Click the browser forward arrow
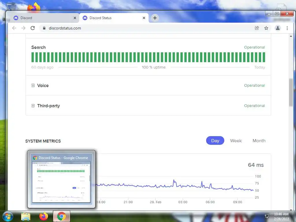The height and width of the screenshot is (222, 296). point(23,28)
